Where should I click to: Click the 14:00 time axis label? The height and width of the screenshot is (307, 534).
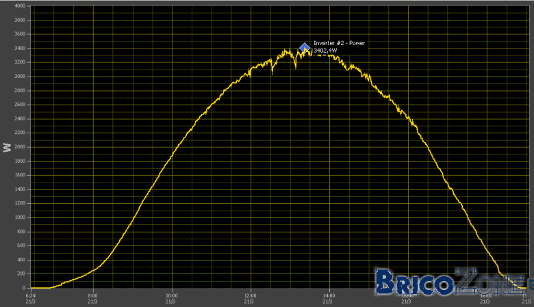click(329, 296)
